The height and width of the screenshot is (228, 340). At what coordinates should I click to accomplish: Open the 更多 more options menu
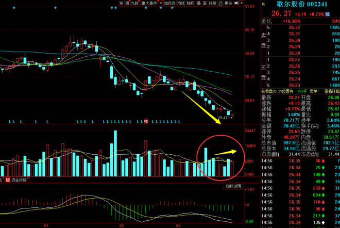(228, 3)
